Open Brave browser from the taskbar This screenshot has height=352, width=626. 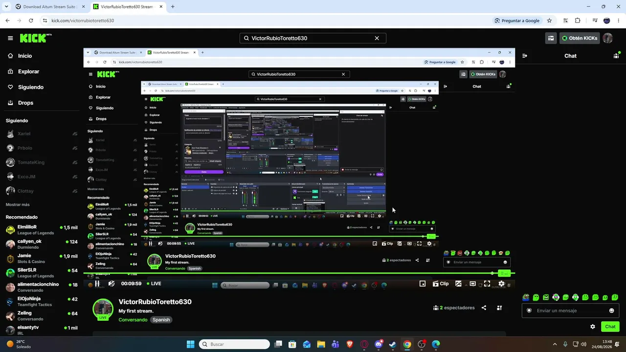[x=350, y=344]
